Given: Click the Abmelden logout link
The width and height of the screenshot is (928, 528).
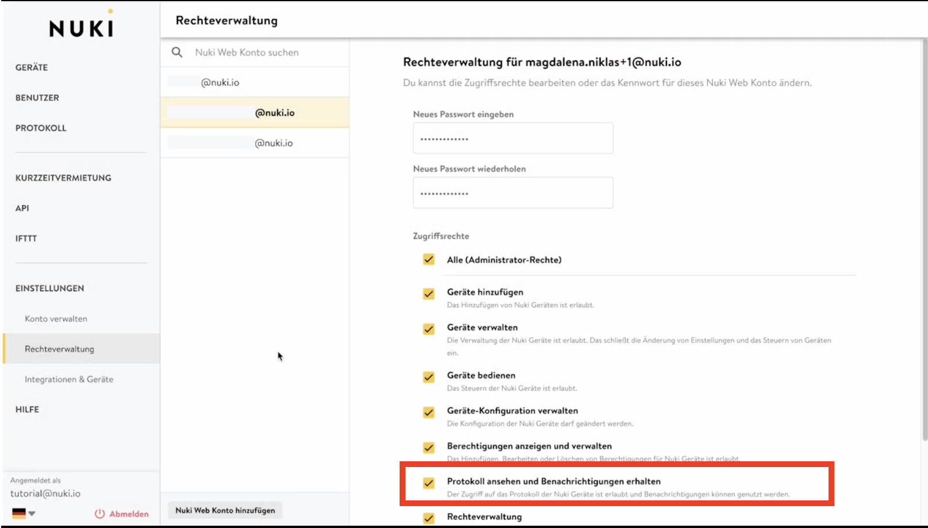Looking at the screenshot, I should point(129,514).
